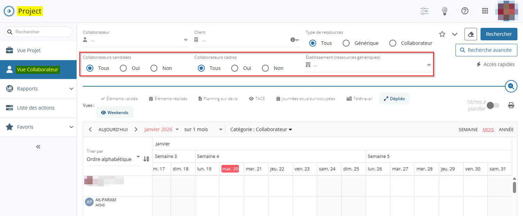Click the help question mark icon
Screen dimensions: 523x216
465,11
